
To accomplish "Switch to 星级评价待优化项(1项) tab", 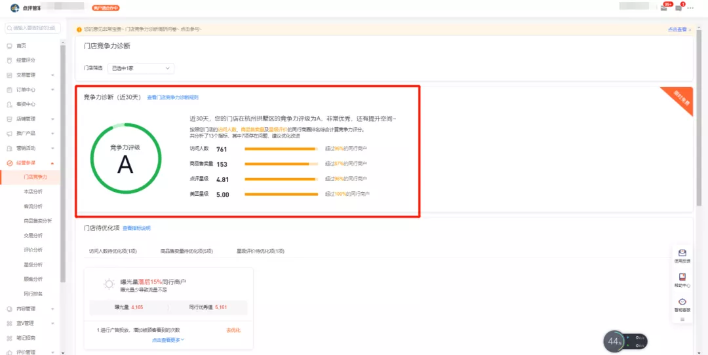I will click(260, 251).
